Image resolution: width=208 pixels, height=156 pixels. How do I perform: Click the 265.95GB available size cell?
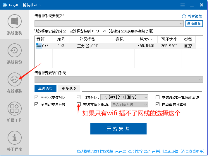point(169,46)
